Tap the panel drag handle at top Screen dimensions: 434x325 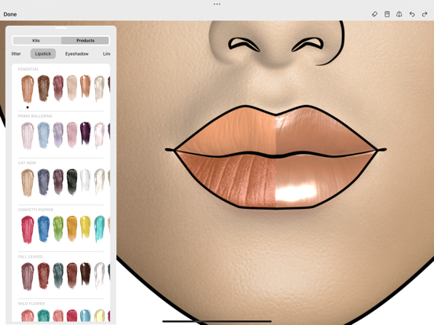(61, 28)
